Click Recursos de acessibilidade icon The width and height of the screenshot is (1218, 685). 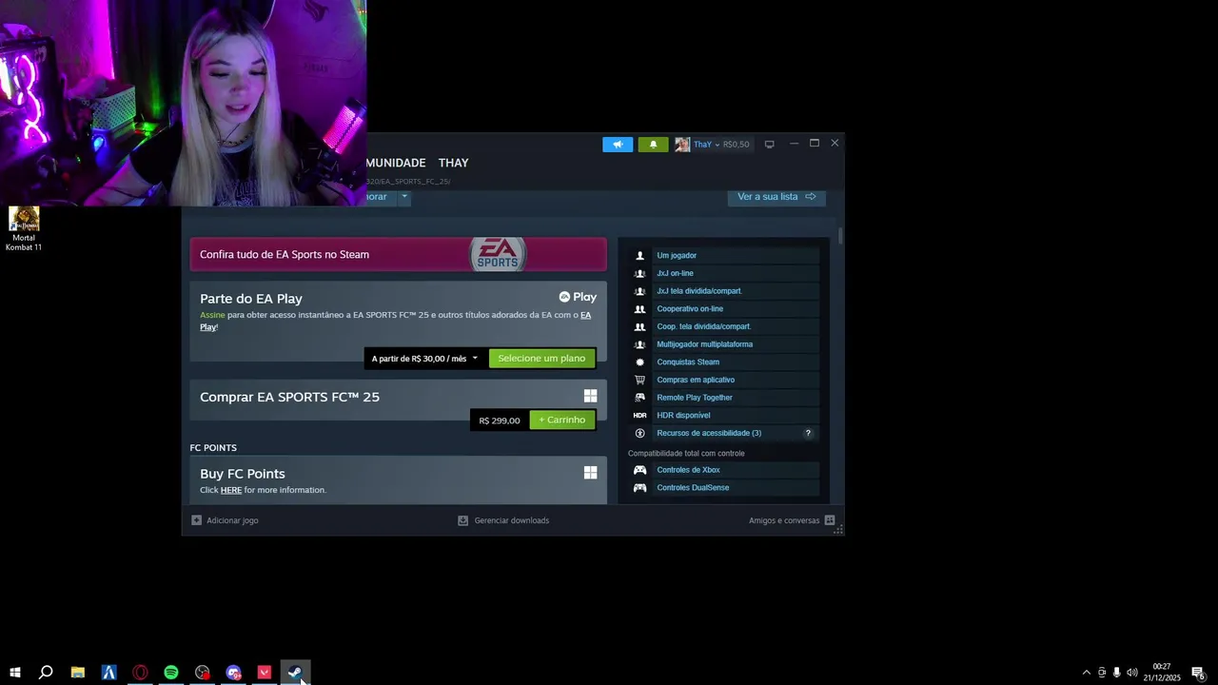click(639, 433)
